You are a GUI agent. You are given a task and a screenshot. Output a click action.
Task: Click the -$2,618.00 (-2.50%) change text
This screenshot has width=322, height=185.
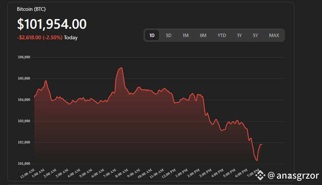pyautogui.click(x=40, y=38)
